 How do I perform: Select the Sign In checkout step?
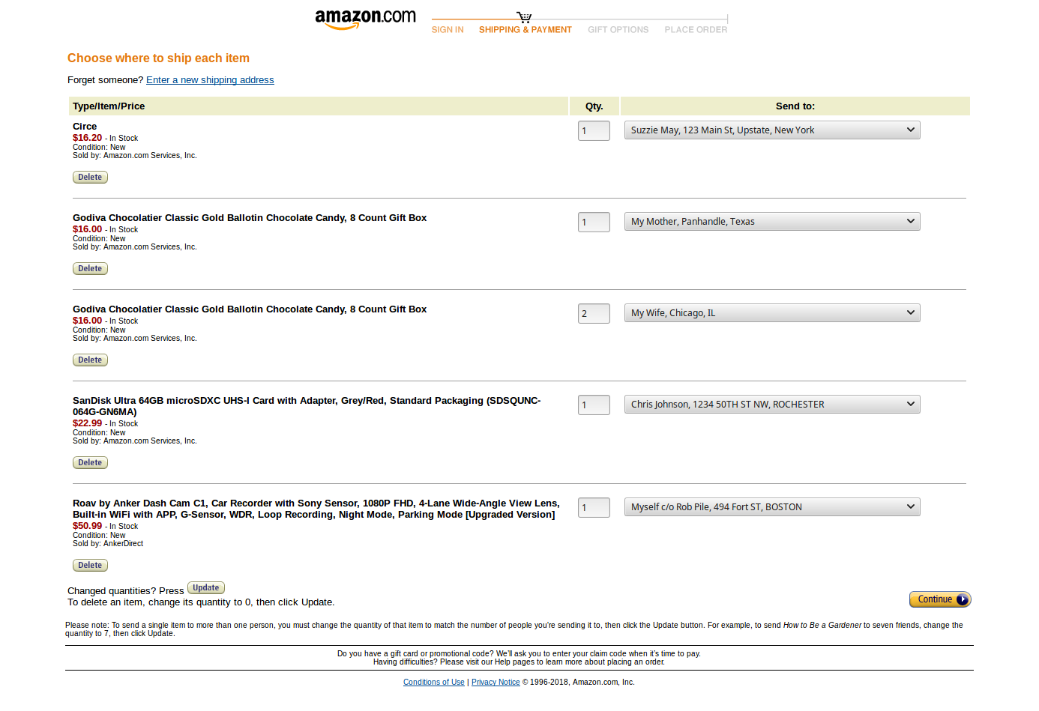448,30
